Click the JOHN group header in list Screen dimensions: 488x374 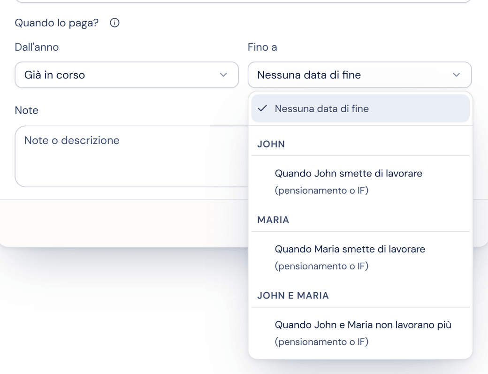tap(271, 145)
